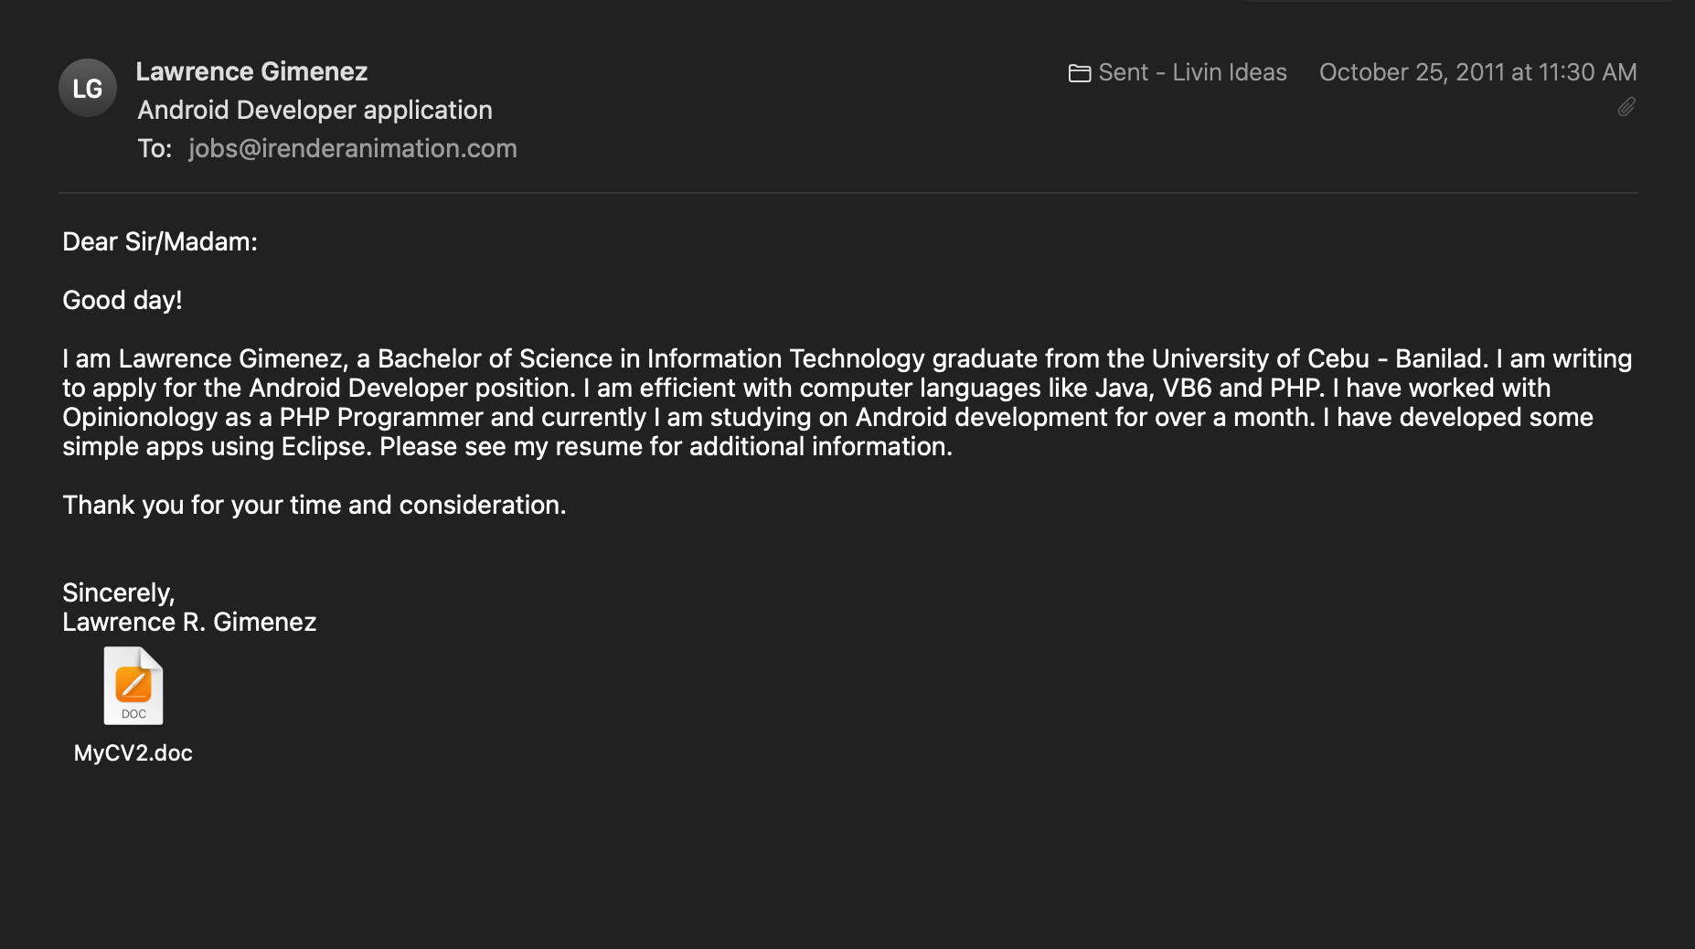Click the 'To:' field label
Image resolution: width=1695 pixels, height=949 pixels.
click(x=155, y=148)
